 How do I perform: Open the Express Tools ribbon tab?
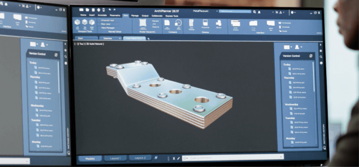click(x=172, y=16)
